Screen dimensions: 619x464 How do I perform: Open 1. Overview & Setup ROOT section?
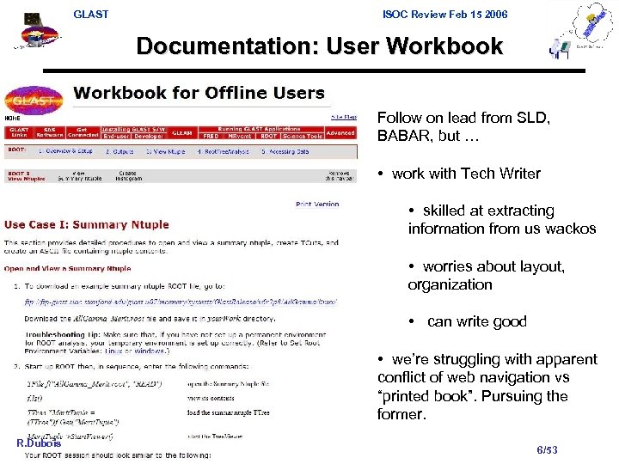pyautogui.click(x=65, y=151)
